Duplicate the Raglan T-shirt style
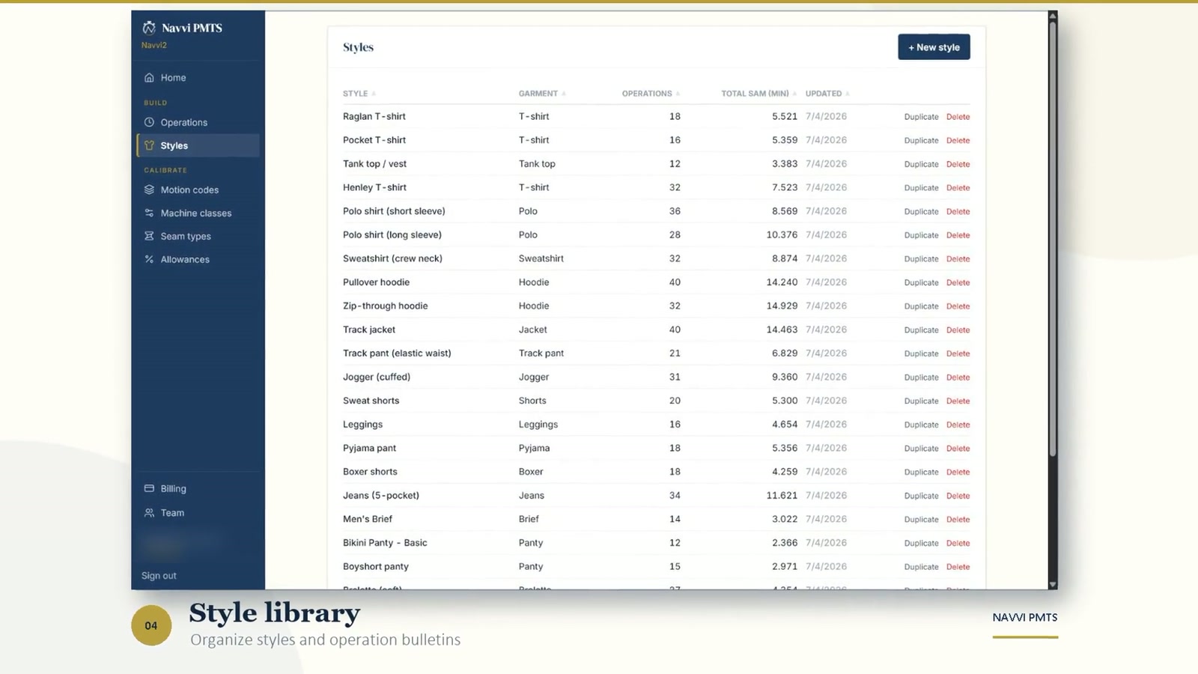 (921, 117)
